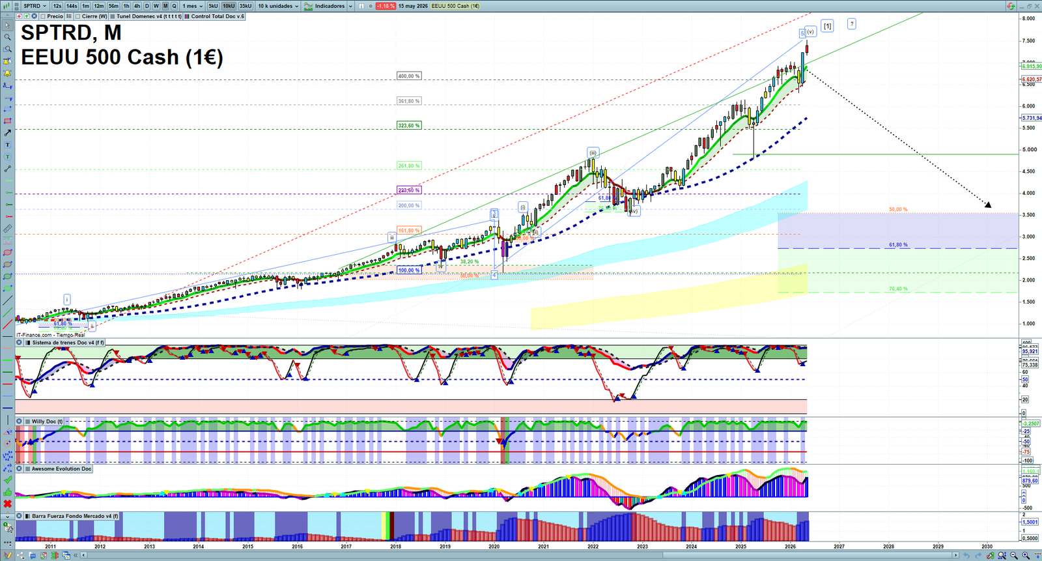Click the [1] wave count label
This screenshot has width=1042, height=561.
[827, 26]
